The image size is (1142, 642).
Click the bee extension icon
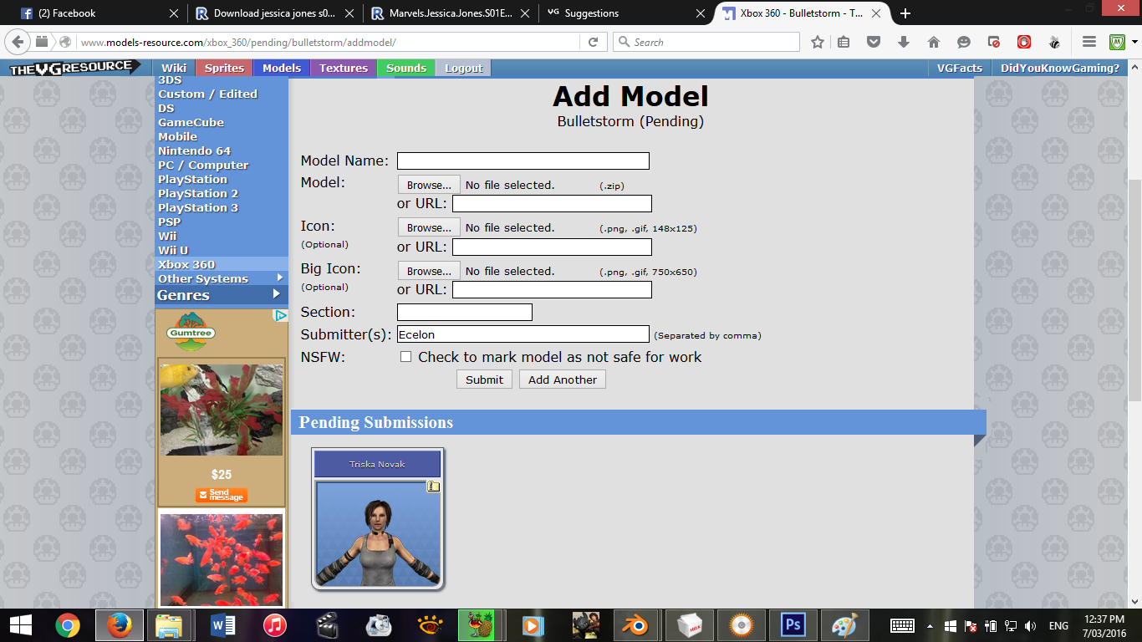1055,42
